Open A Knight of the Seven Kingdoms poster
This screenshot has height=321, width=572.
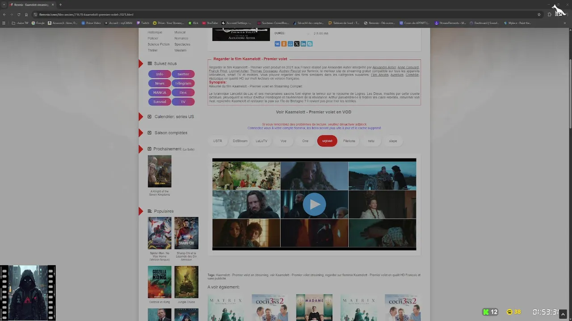pos(160,171)
